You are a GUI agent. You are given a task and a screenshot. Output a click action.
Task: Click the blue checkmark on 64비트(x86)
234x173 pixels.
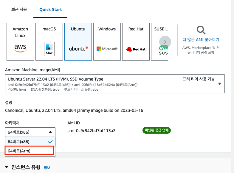point(50,142)
